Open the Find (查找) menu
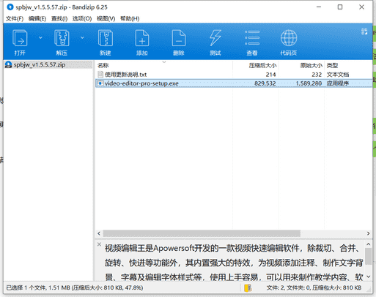This screenshot has width=376, height=297. 59,19
